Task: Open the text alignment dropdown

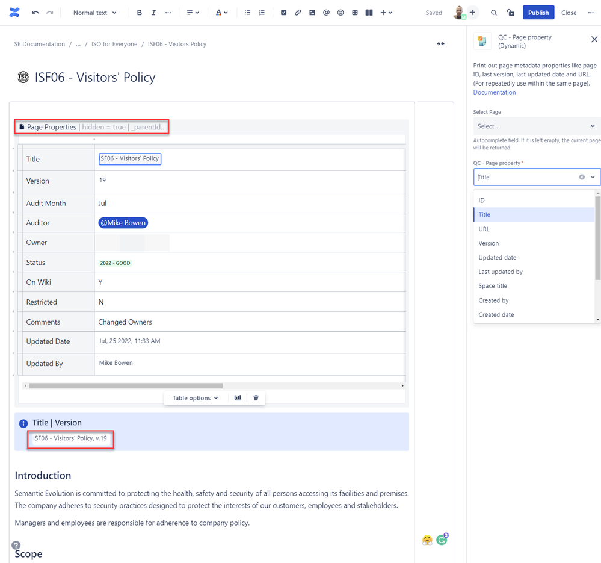Action: pos(193,13)
